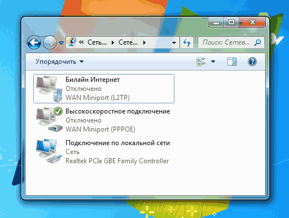The image size is (289, 218).
Task: Maximize the network connections window
Action: point(231,23)
